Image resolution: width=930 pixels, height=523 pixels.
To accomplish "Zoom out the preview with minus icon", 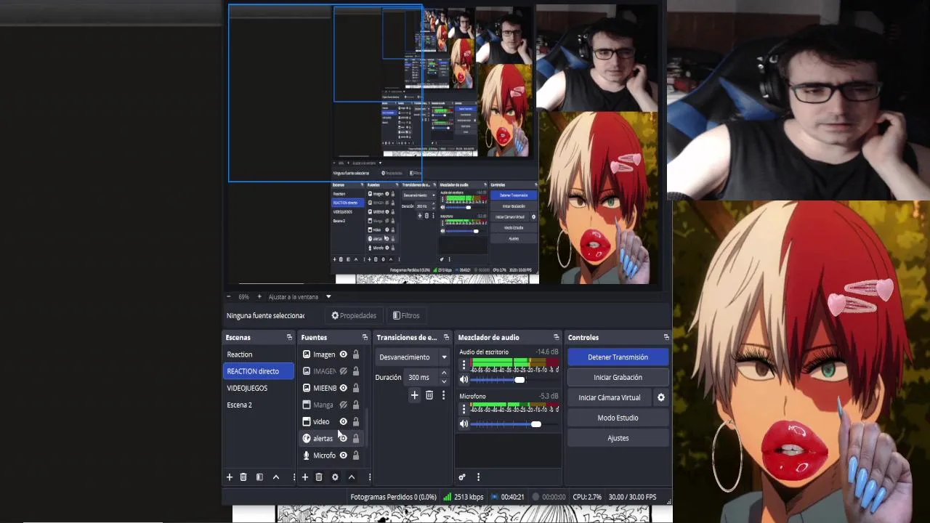I will point(228,296).
